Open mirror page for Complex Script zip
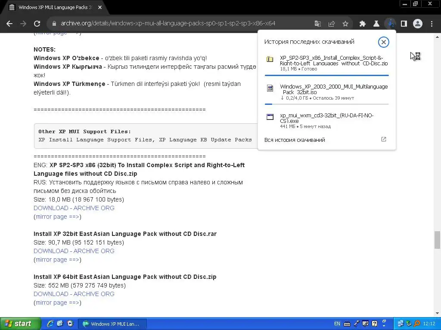Image resolution: width=441 pixels, height=330 pixels. pyautogui.click(x=57, y=217)
